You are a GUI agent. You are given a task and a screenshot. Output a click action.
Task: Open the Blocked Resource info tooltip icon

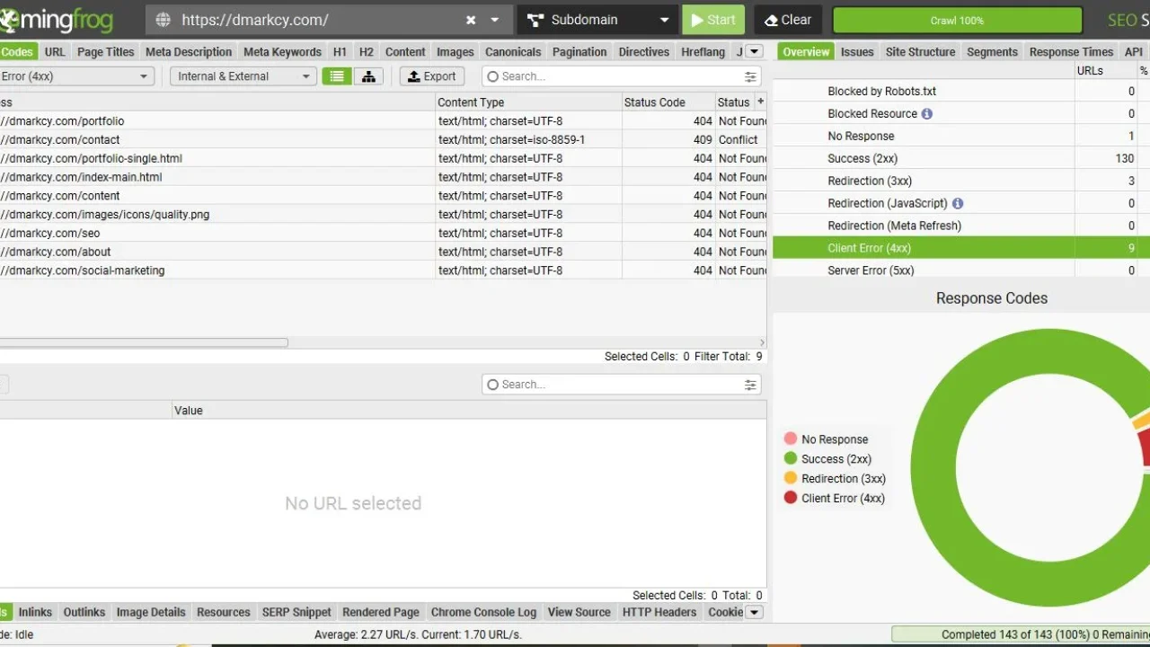[926, 113]
